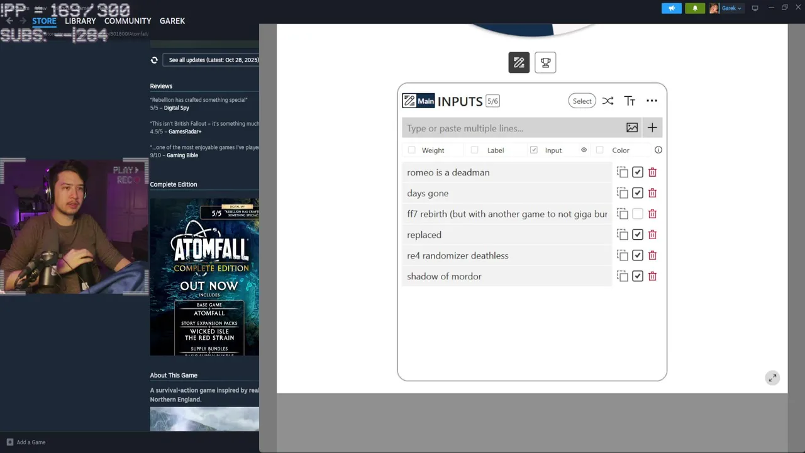Click the Steam Big Picture monitor icon

pos(755,8)
